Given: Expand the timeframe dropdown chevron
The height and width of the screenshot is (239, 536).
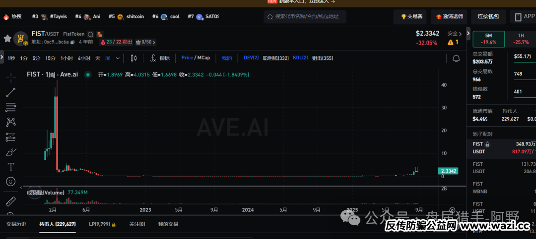Looking at the screenshot, I should (118, 58).
